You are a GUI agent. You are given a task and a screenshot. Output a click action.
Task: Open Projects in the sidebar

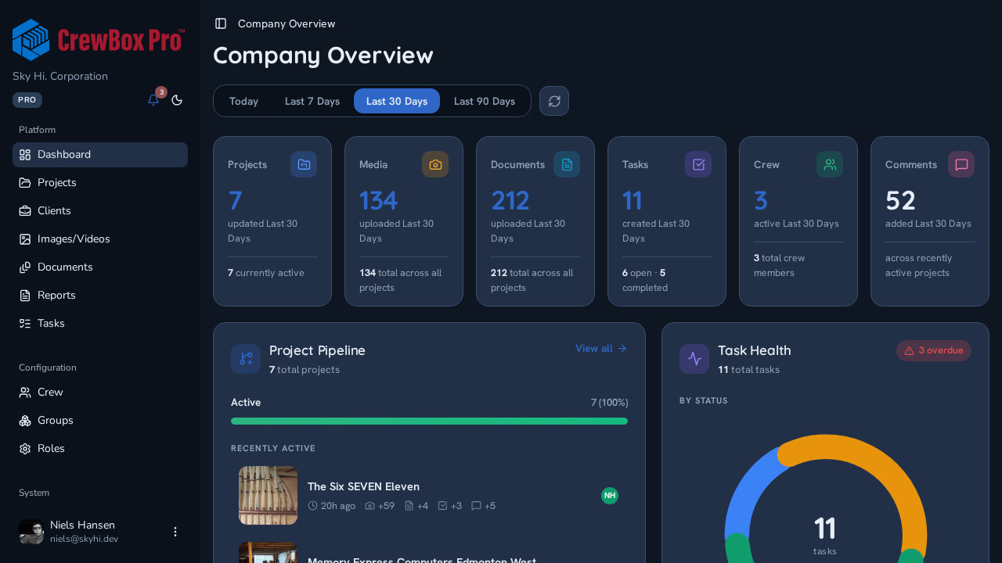[100, 183]
